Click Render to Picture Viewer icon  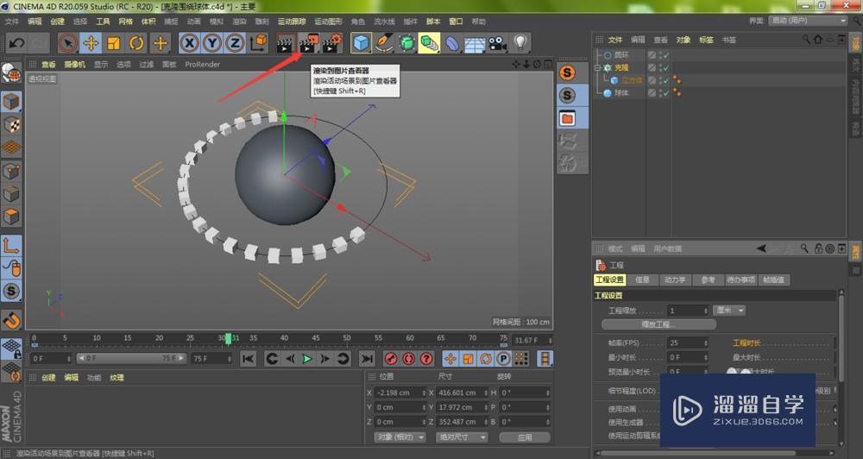[309, 43]
